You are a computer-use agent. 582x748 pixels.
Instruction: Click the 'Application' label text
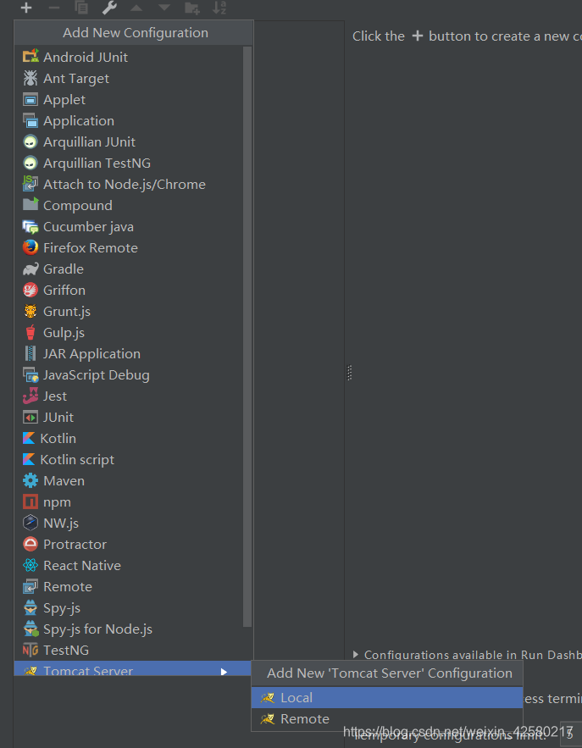tap(79, 121)
